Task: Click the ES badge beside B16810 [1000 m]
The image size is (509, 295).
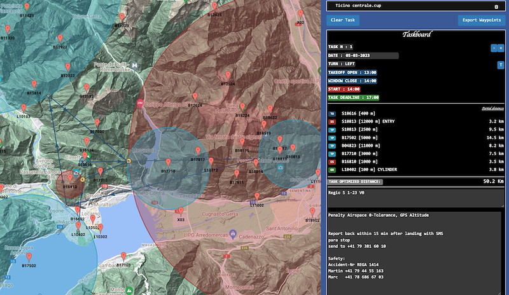Action: [331, 161]
